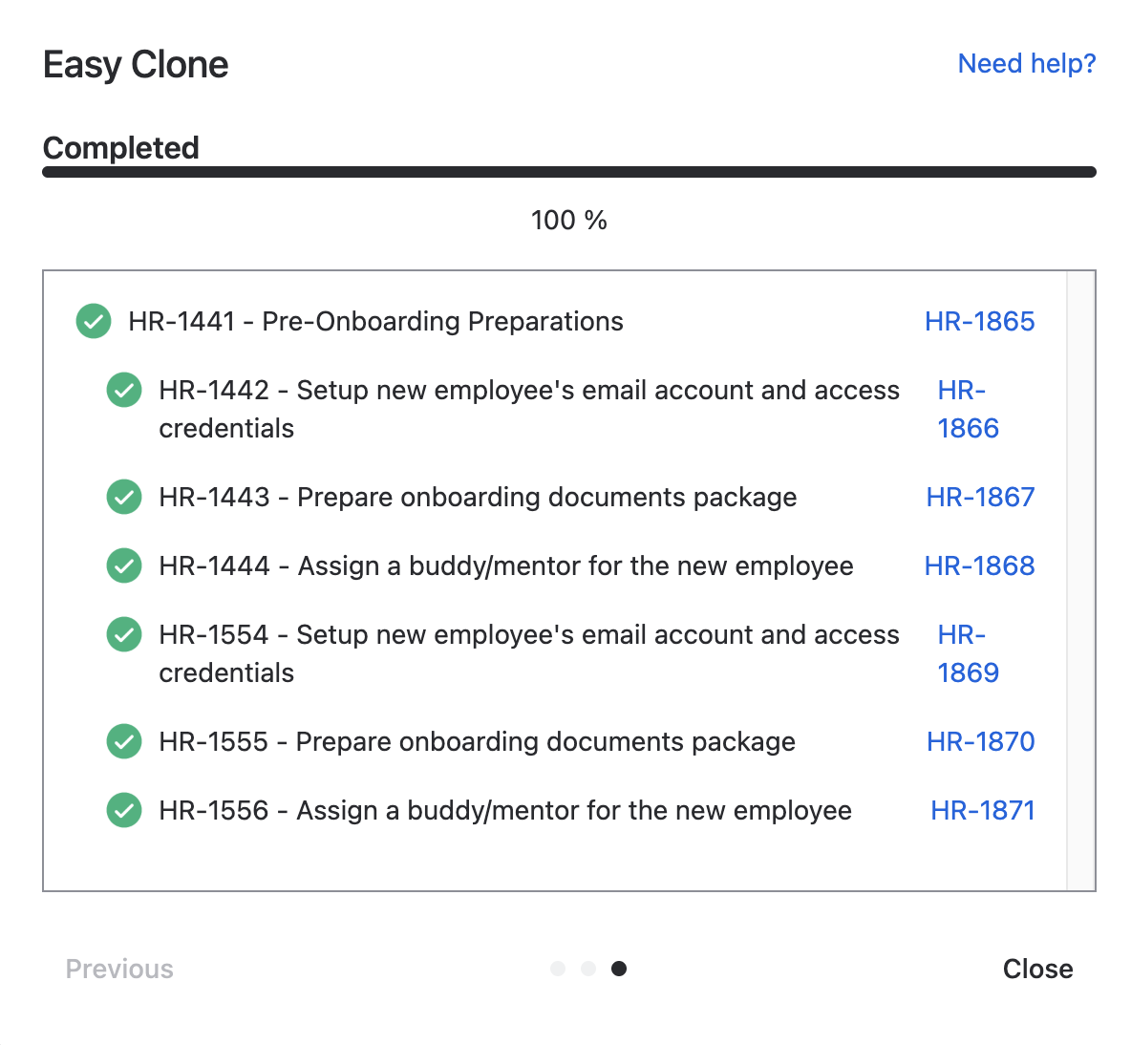1131x1045 pixels.
Task: Click the 100 % progress label
Action: tap(569, 220)
